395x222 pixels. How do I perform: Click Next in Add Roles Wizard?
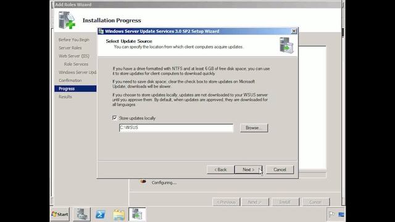(255, 202)
